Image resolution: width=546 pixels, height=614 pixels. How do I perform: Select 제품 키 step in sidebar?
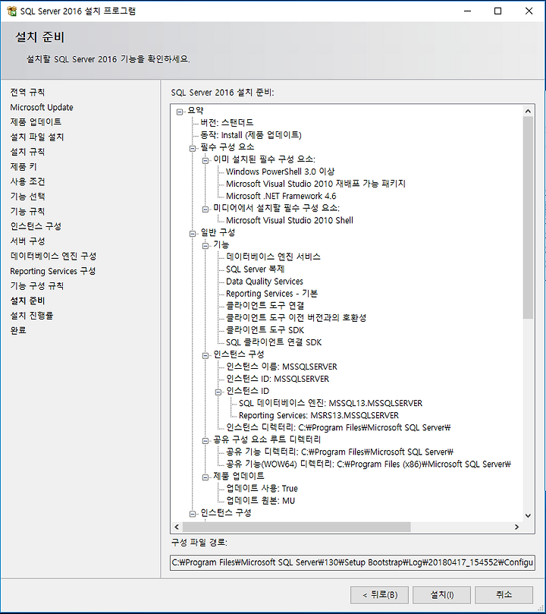[x=23, y=167]
